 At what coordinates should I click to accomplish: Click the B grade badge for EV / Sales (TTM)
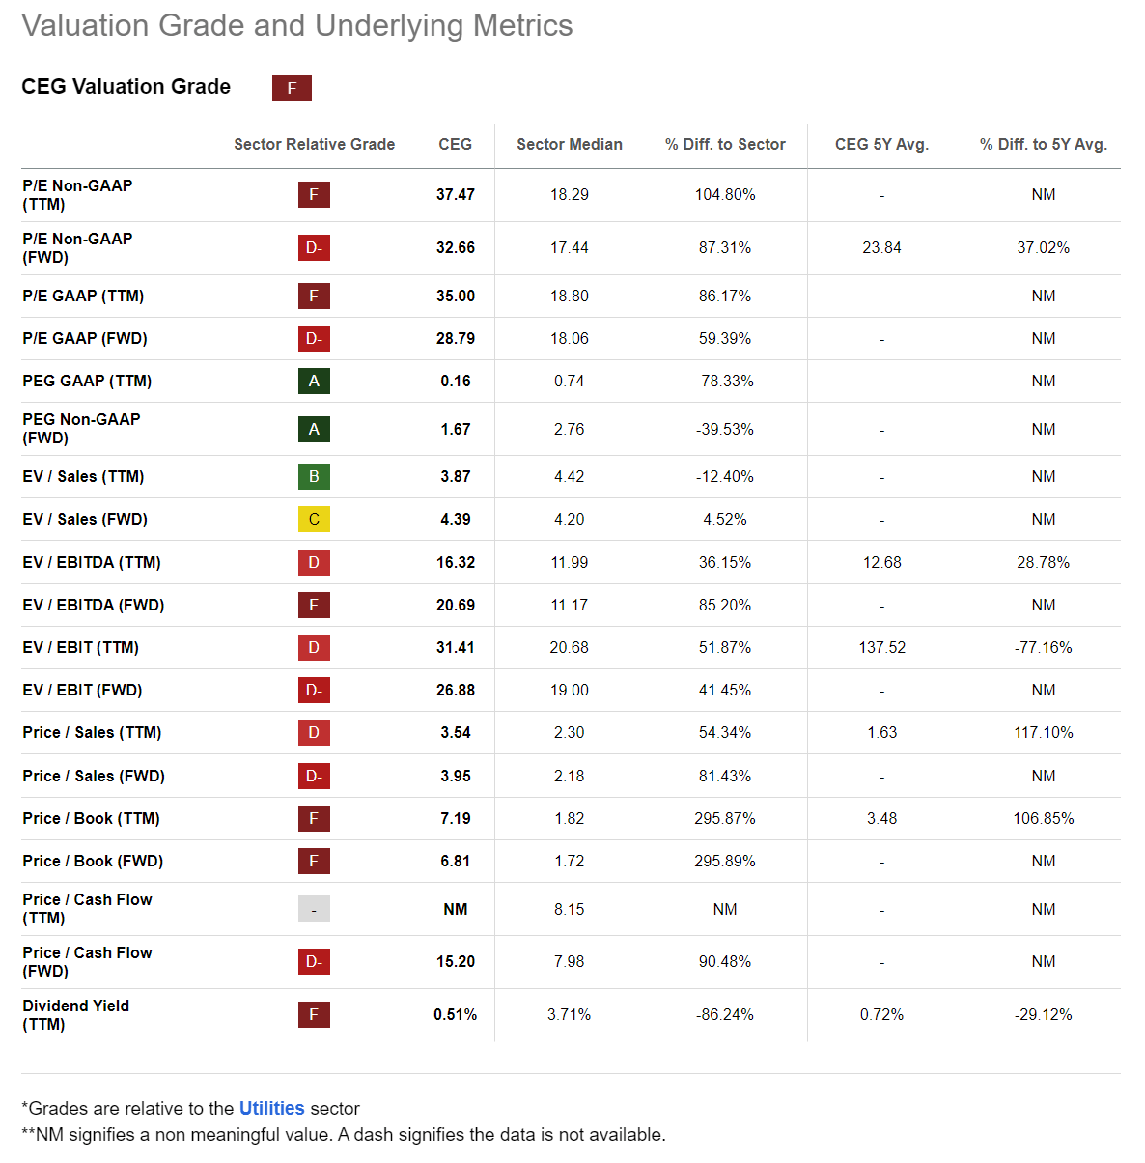[314, 476]
